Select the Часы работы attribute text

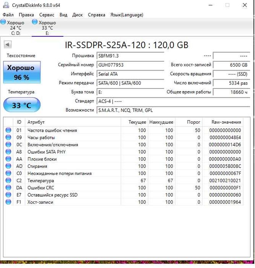tap(41, 137)
